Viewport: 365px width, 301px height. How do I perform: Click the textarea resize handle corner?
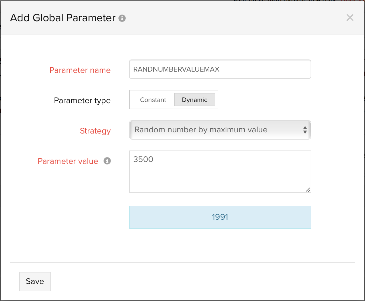click(x=308, y=190)
